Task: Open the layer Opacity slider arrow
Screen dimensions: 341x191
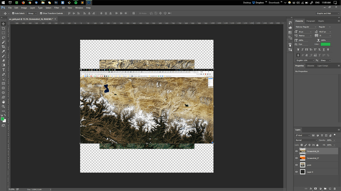Action: [x=334, y=140]
